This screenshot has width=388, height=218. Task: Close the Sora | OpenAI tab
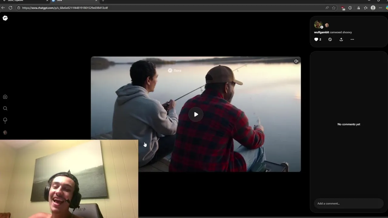[47, 1]
